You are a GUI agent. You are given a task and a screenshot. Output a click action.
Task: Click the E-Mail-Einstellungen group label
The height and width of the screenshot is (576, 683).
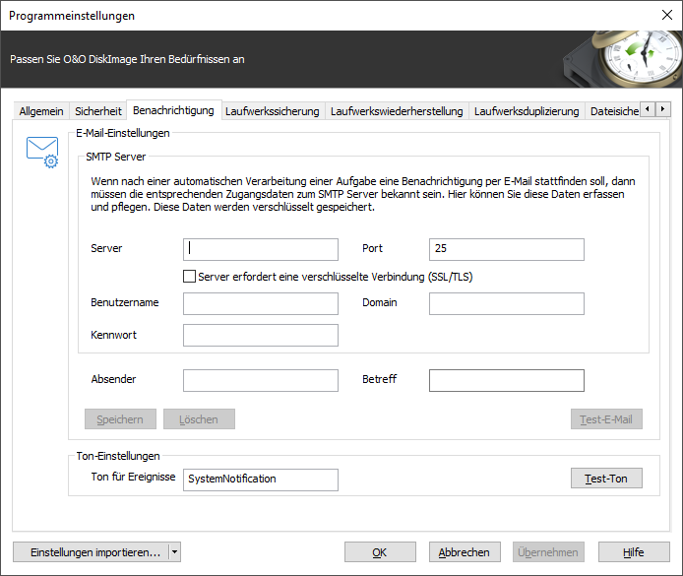click(x=123, y=133)
